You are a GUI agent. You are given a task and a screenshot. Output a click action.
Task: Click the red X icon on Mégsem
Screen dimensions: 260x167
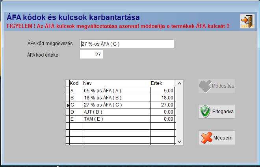point(206,138)
